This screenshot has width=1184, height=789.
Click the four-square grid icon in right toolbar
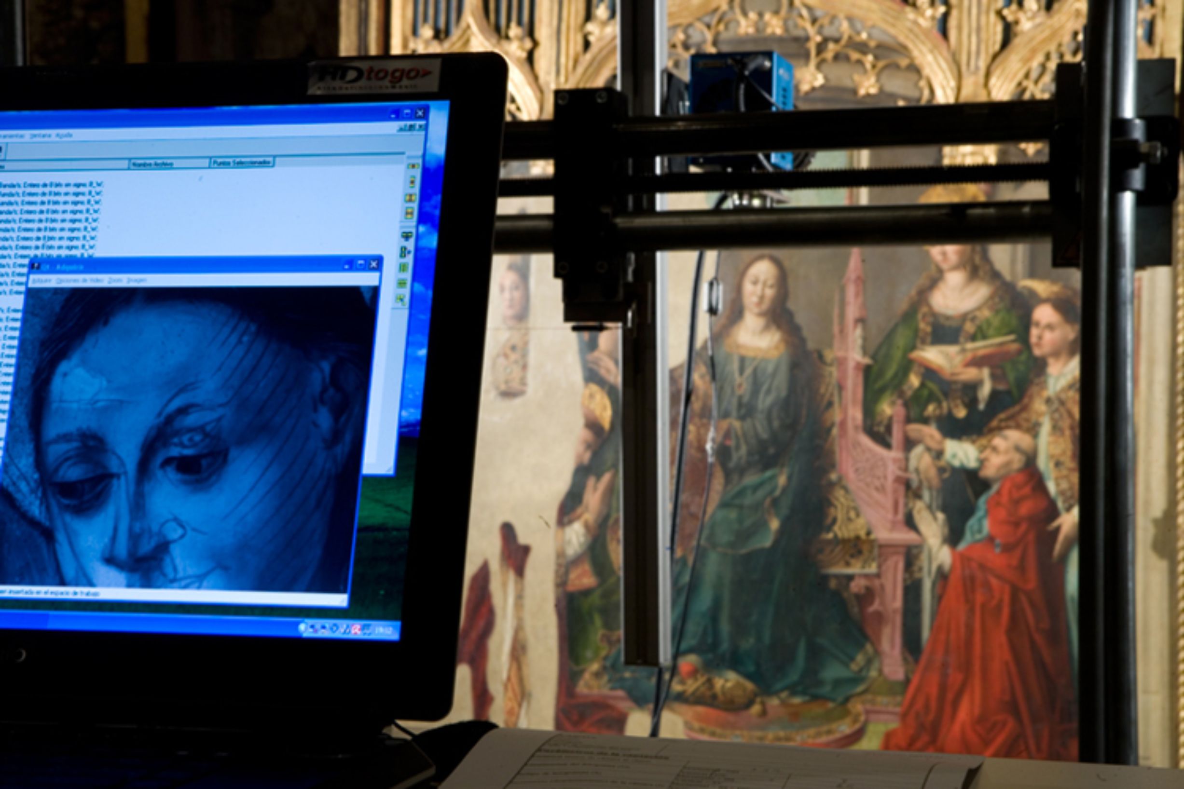[x=411, y=198]
